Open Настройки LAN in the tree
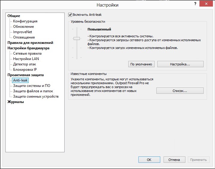The height and width of the screenshot is (169, 215). tap(26, 59)
